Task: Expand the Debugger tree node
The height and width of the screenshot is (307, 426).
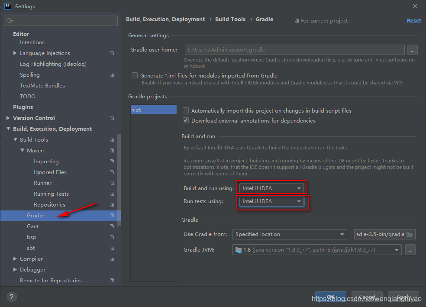Action: (15, 269)
